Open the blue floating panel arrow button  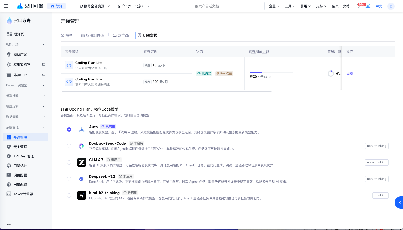click(399, 202)
